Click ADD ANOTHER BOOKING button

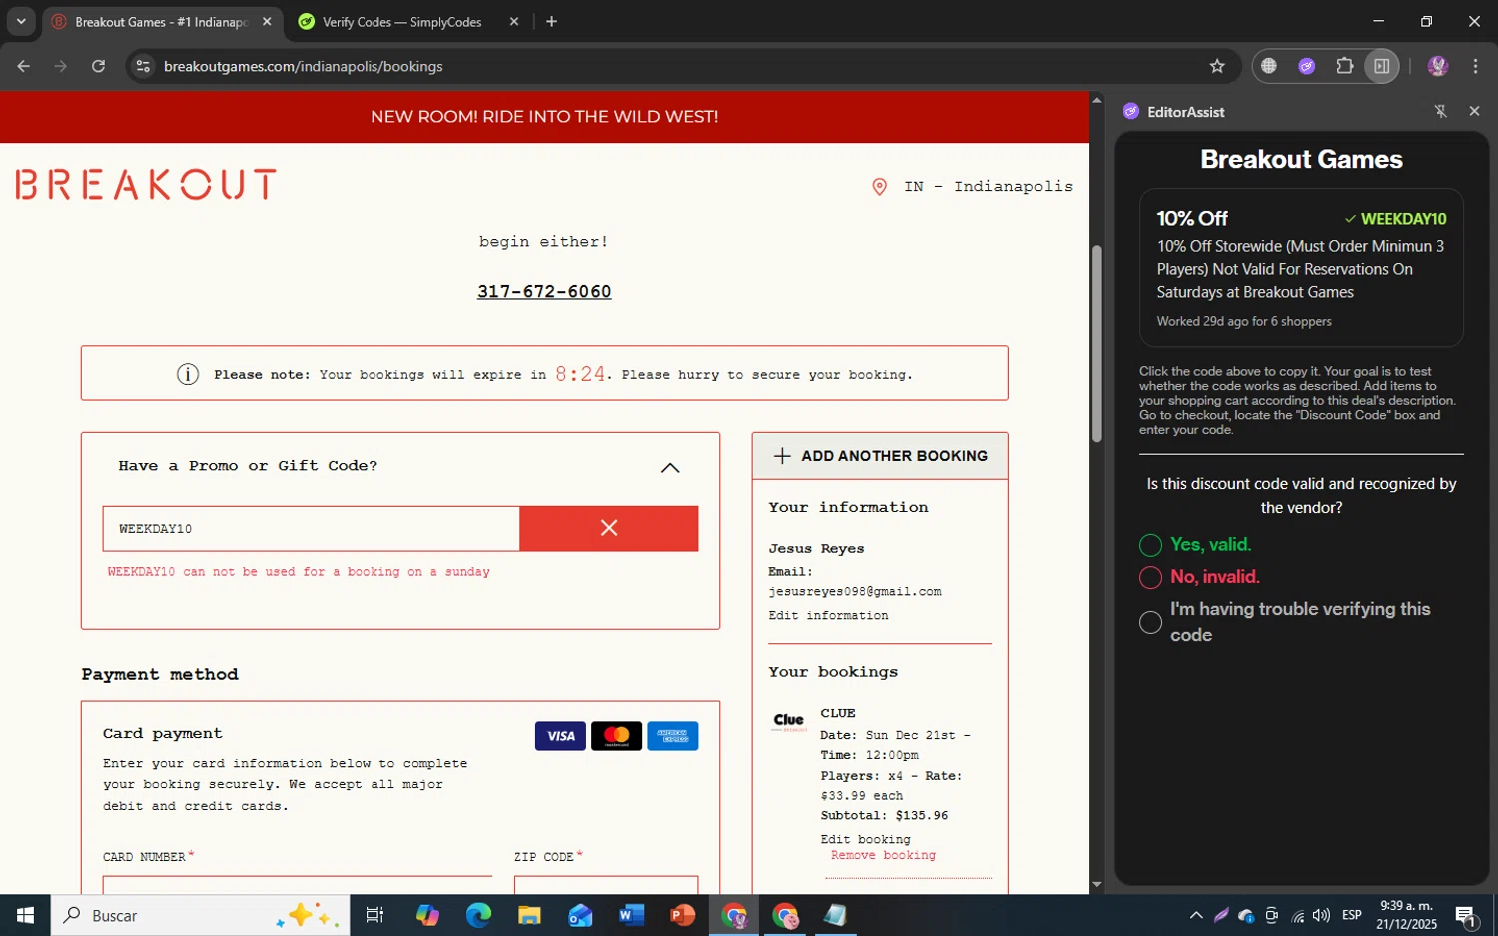tap(880, 456)
